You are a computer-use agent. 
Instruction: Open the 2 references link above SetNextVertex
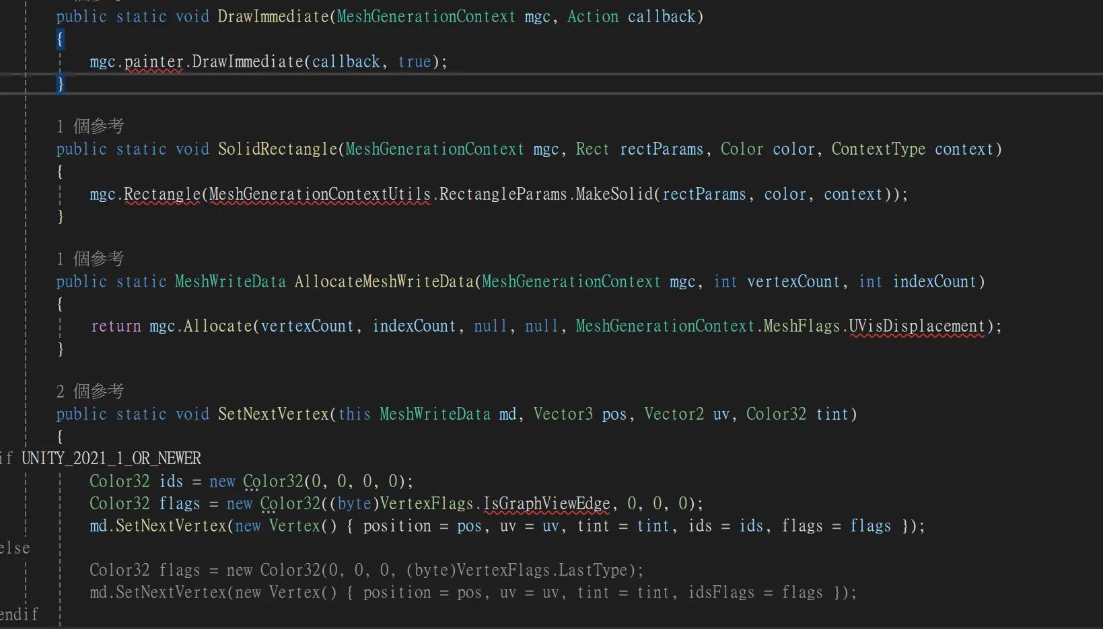tap(90, 392)
